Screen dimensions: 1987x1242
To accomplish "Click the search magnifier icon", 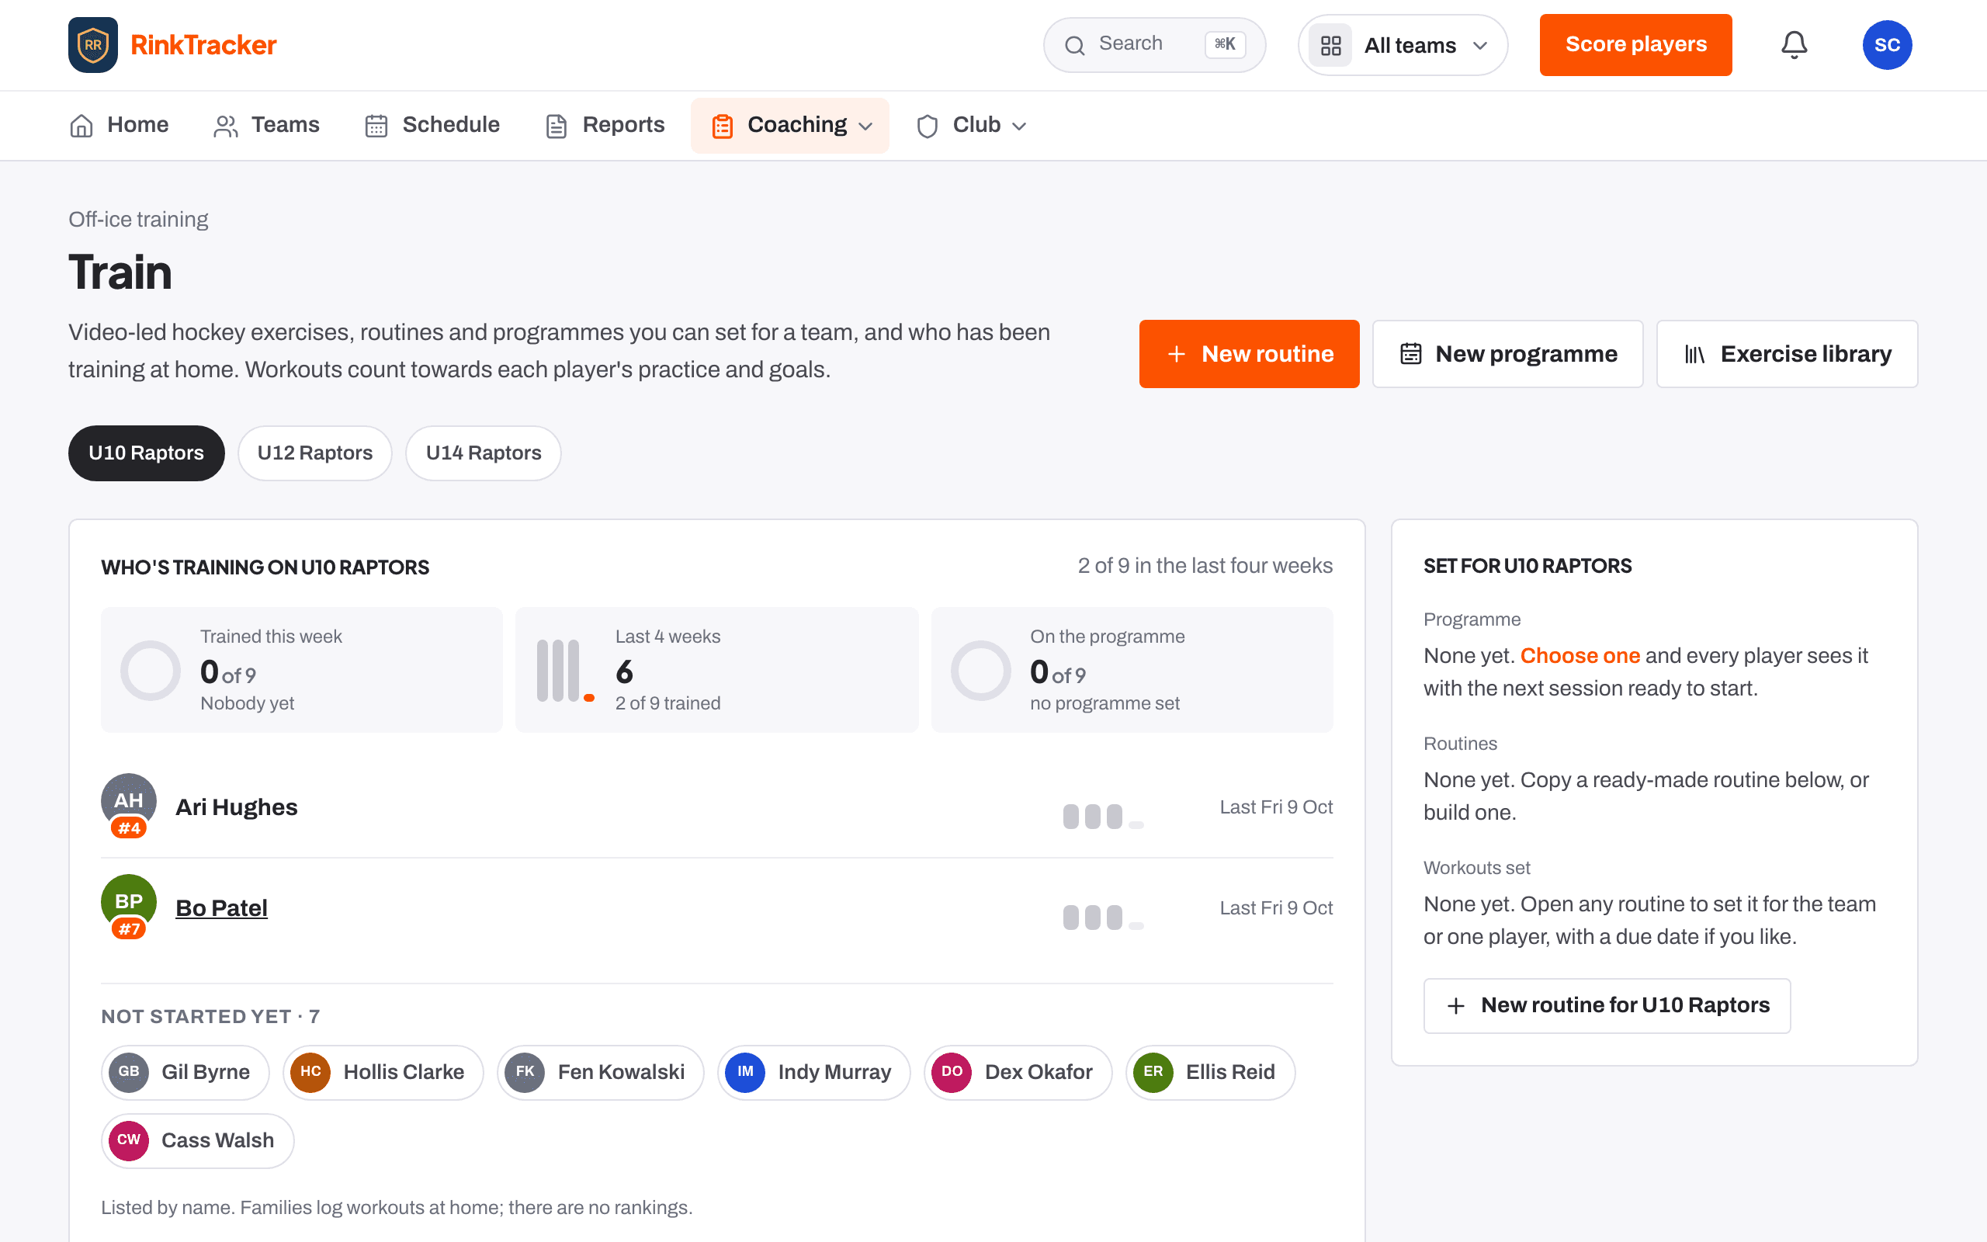I will coord(1075,45).
